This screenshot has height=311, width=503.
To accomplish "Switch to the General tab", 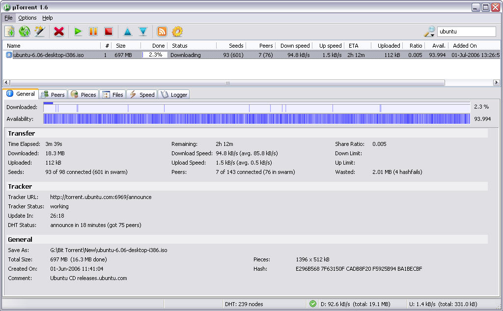I will [21, 94].
